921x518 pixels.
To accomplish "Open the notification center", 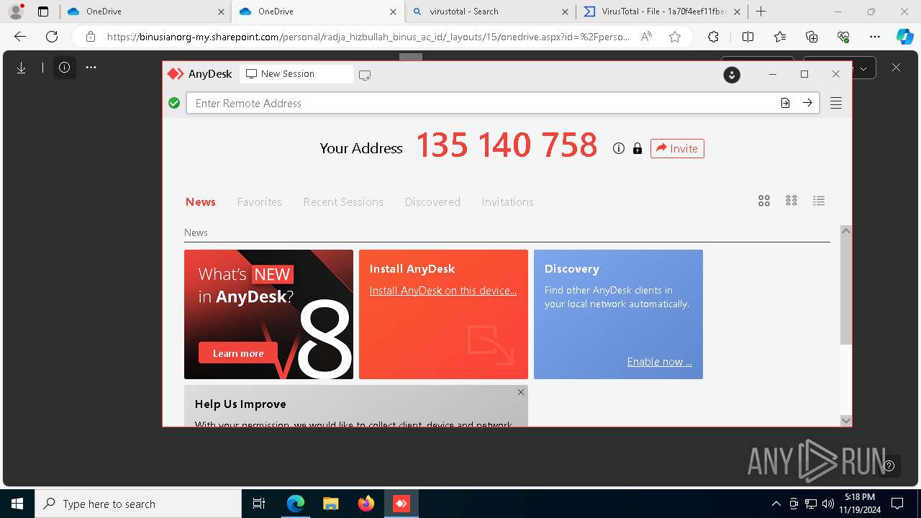I will pyautogui.click(x=897, y=504).
